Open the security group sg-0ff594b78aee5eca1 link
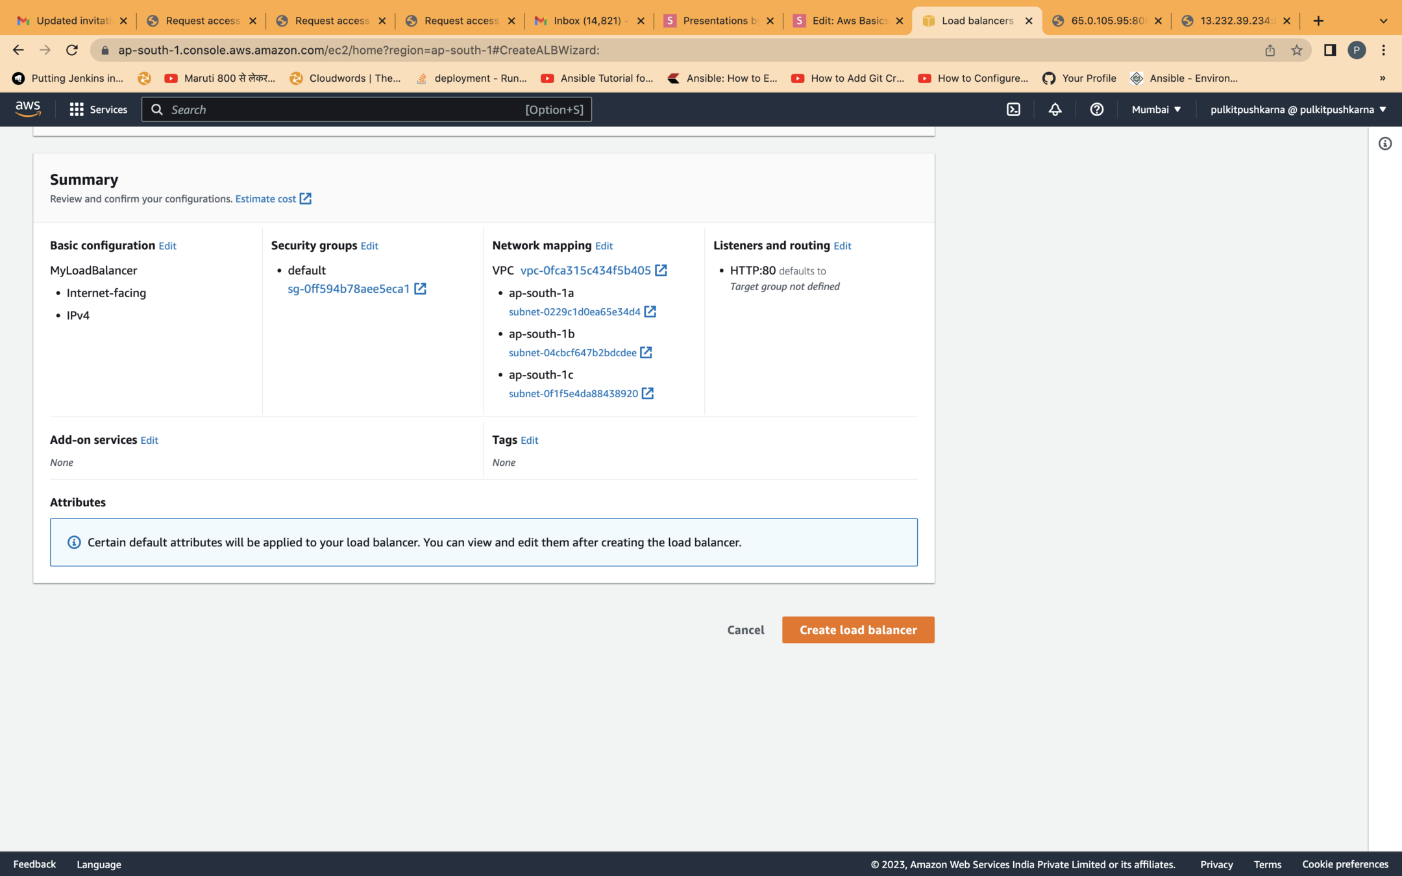The height and width of the screenshot is (876, 1402). 349,289
